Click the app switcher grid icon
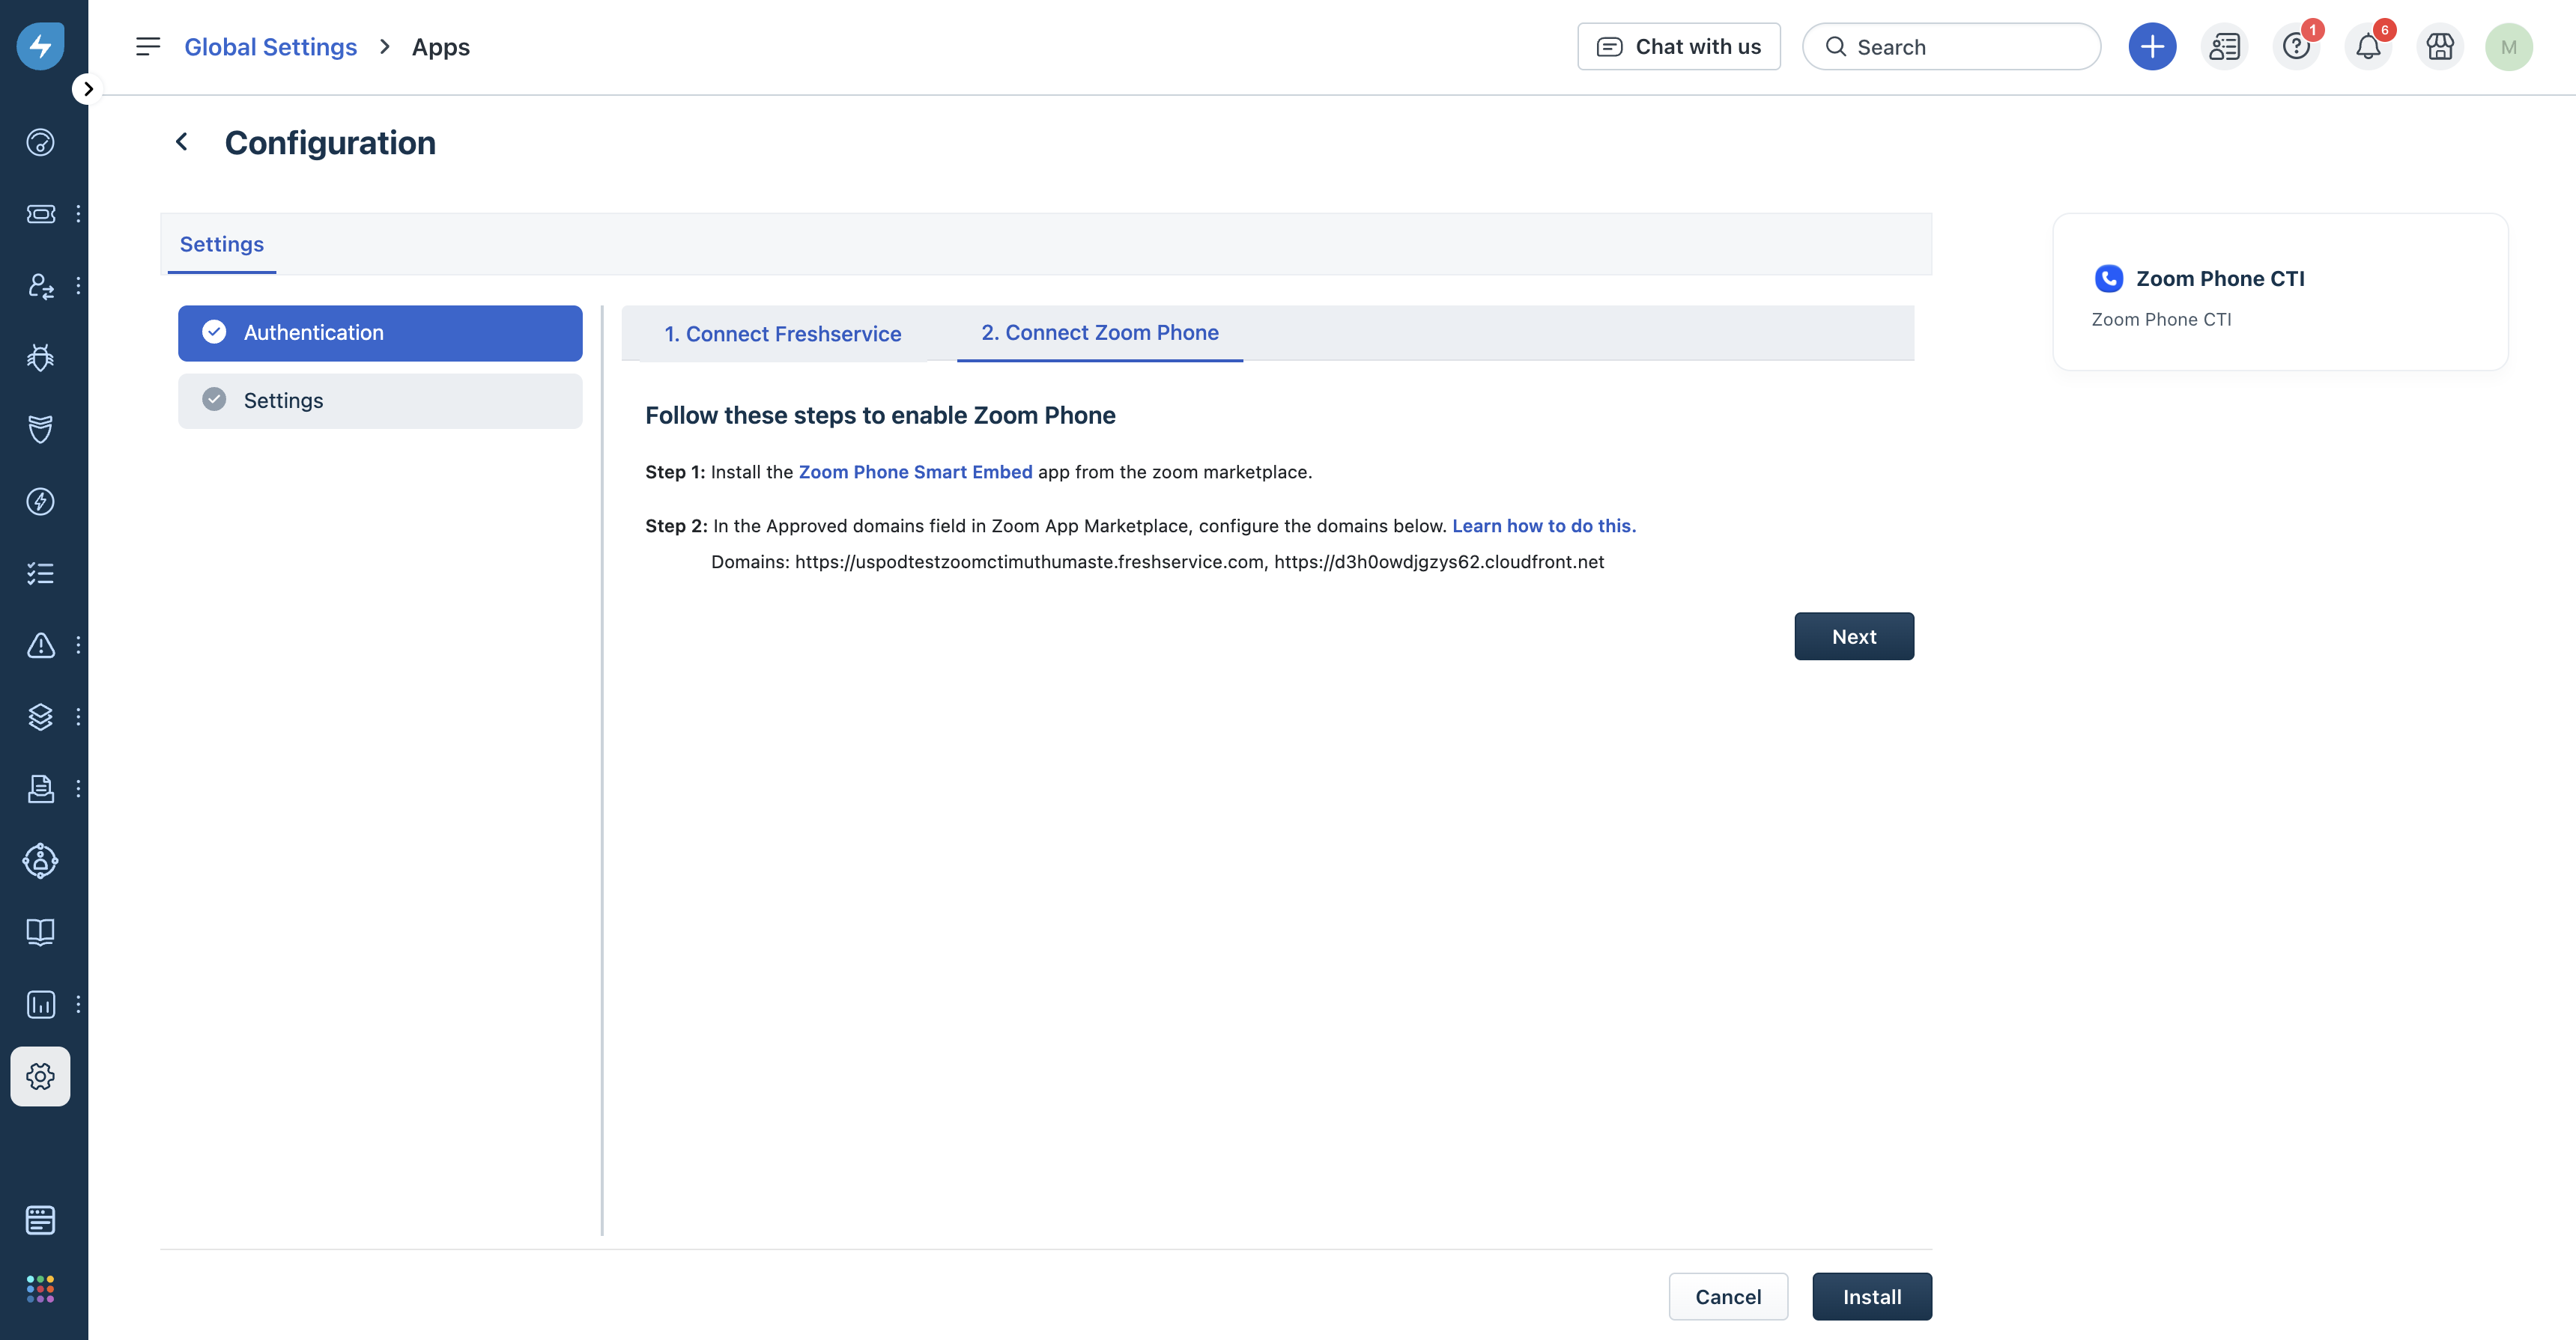2576x1340 pixels. [x=40, y=1288]
